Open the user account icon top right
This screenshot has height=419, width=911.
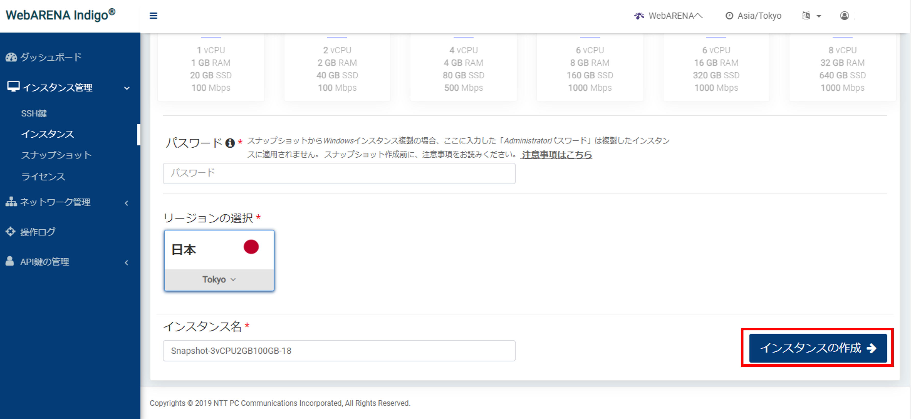845,16
